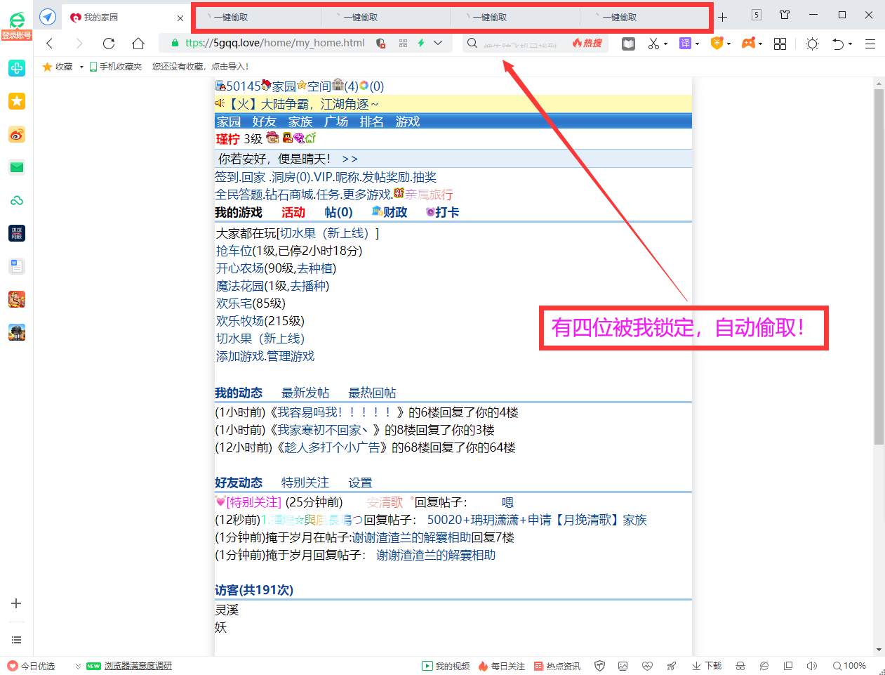
Task: Click the 360 browser login account logo
Action: coord(17,24)
